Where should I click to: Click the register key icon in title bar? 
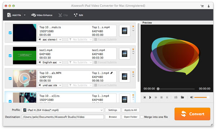point(209,6)
